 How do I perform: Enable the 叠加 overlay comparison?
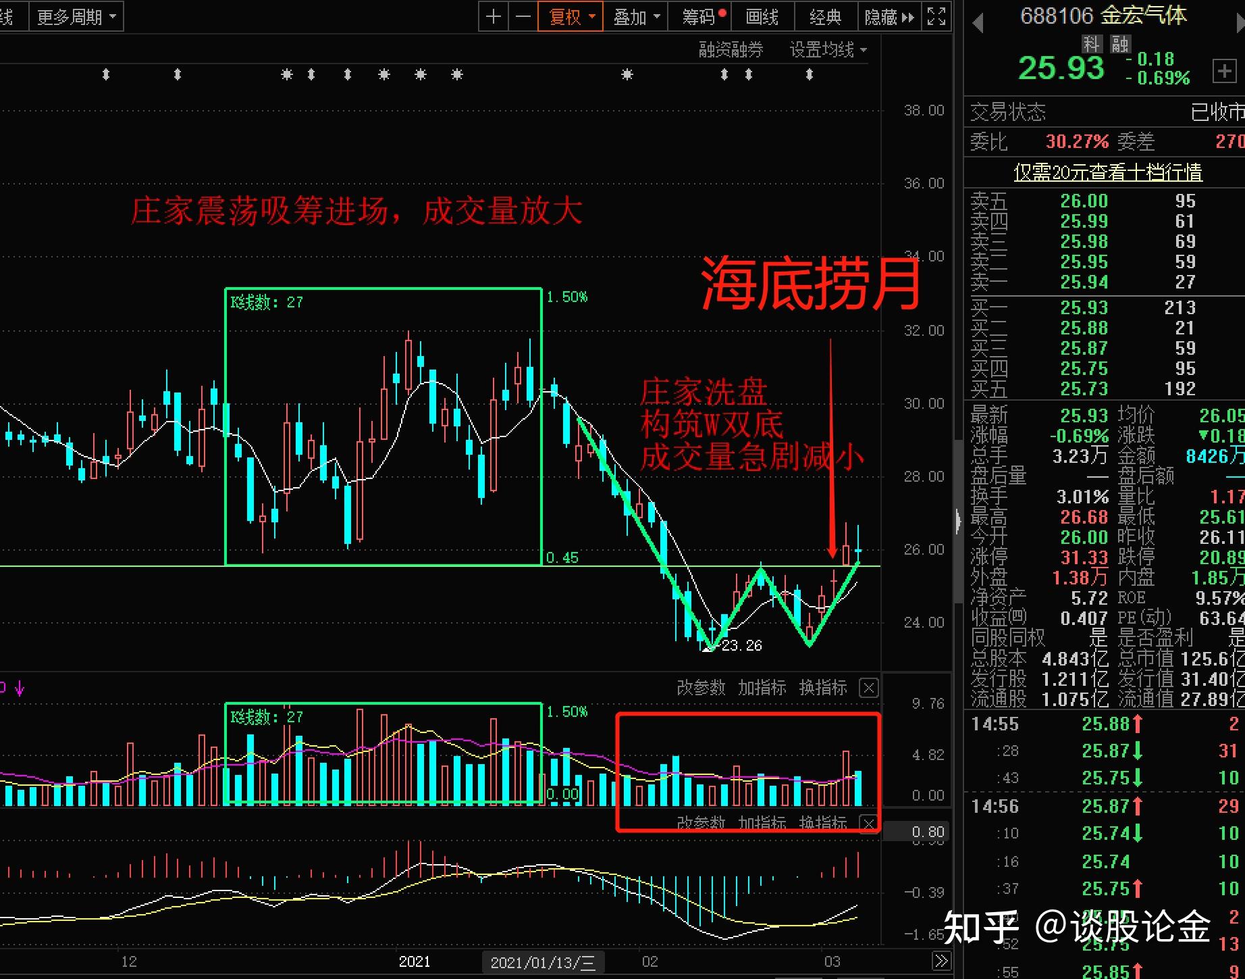click(628, 16)
